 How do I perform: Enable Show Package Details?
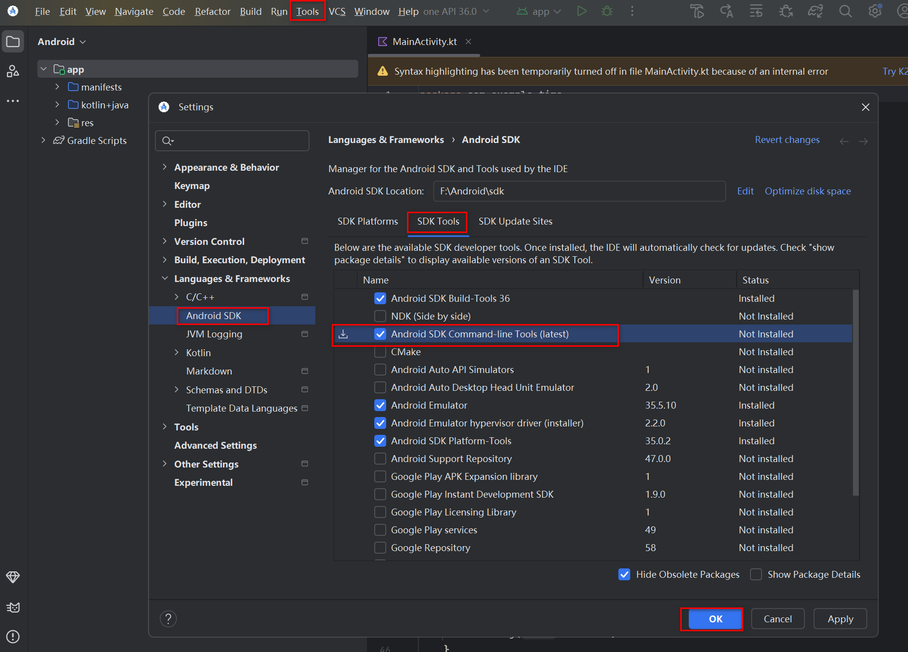pyautogui.click(x=756, y=574)
